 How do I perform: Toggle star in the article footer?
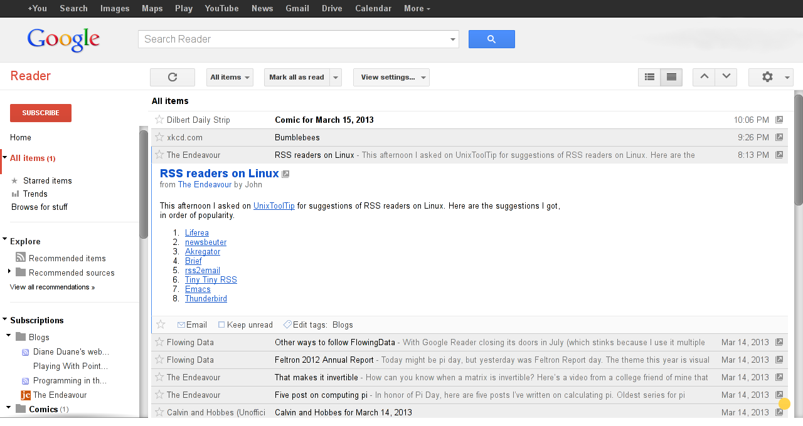pos(161,325)
